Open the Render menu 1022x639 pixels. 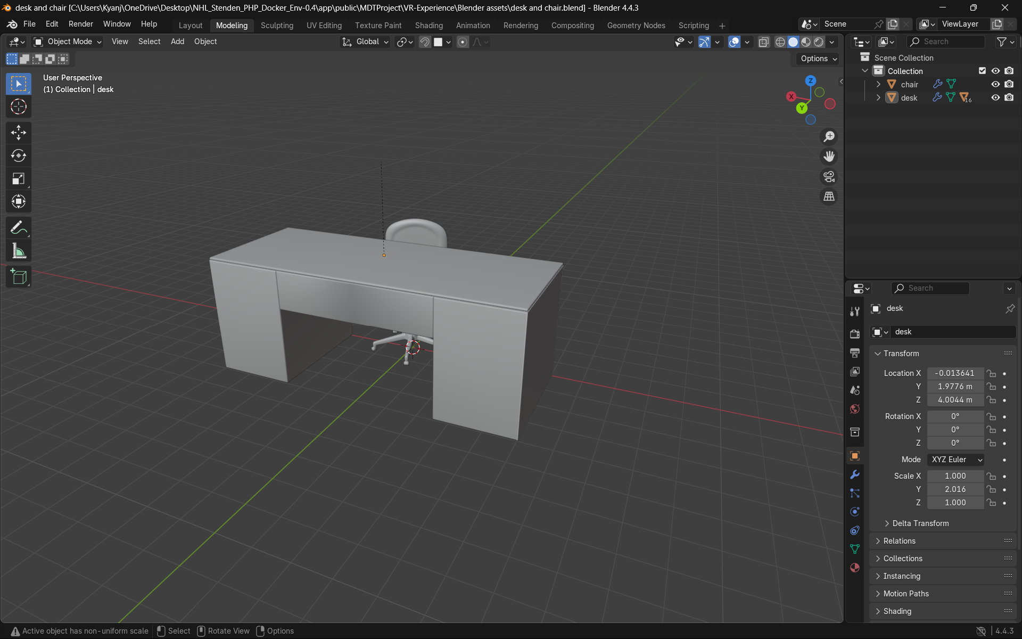coord(80,24)
